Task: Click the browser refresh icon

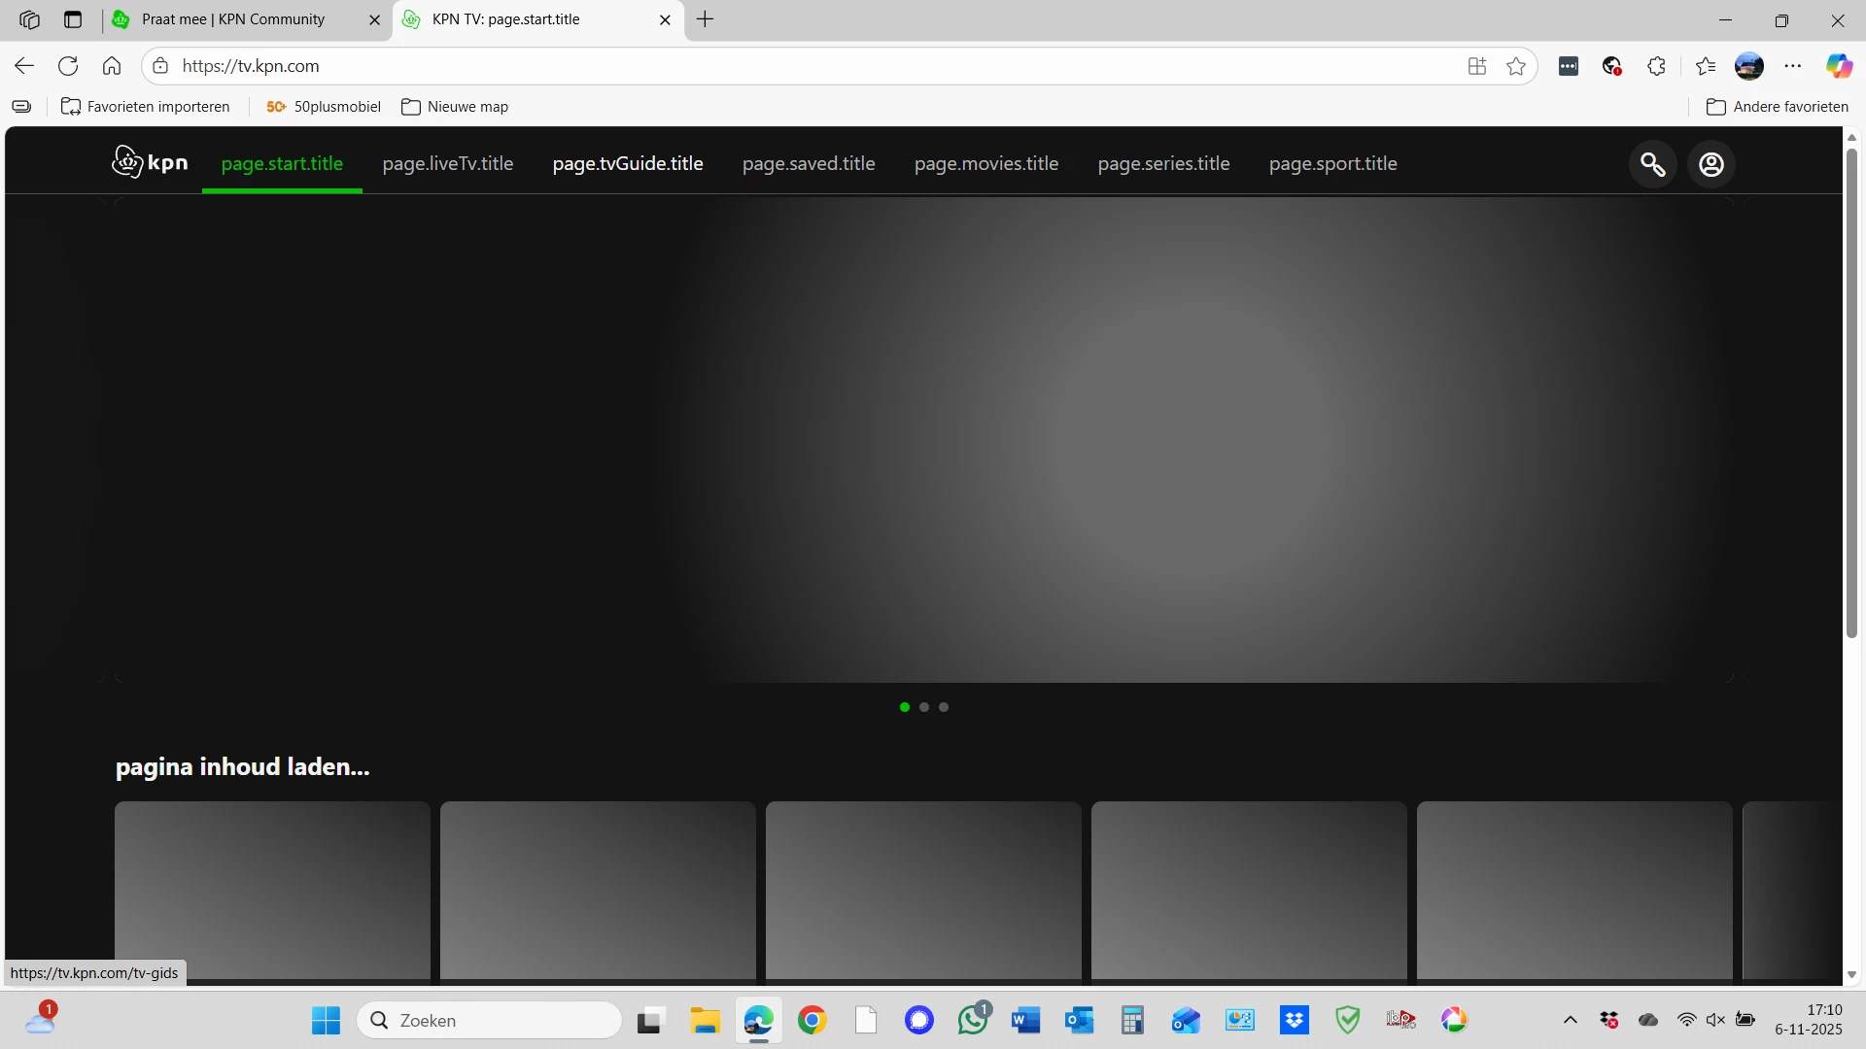Action: [68, 66]
